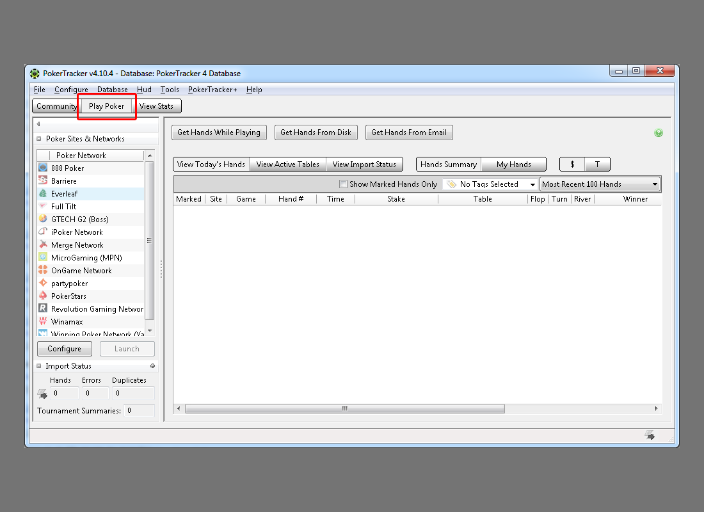Toggle tournaments with the T button
Image resolution: width=704 pixels, height=512 pixels.
pos(597,164)
